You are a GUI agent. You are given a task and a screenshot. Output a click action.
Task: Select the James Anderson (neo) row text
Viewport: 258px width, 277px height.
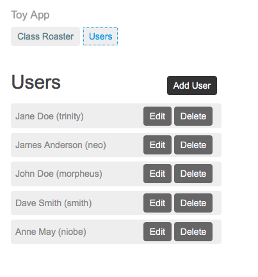click(61, 145)
